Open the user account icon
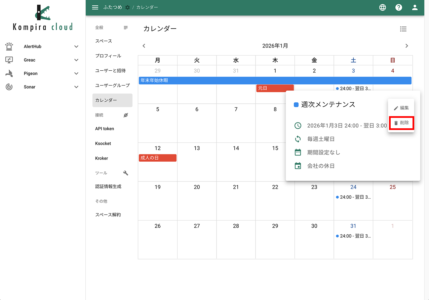The image size is (429, 300). (x=415, y=7)
